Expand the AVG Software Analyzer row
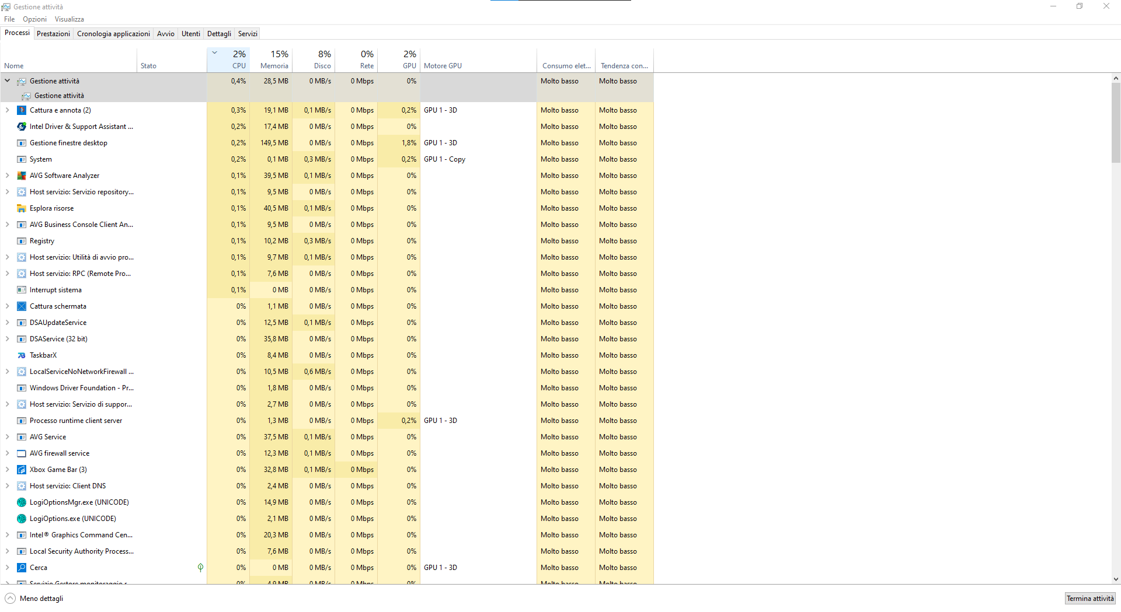This screenshot has height=612, width=1121. click(x=8, y=176)
